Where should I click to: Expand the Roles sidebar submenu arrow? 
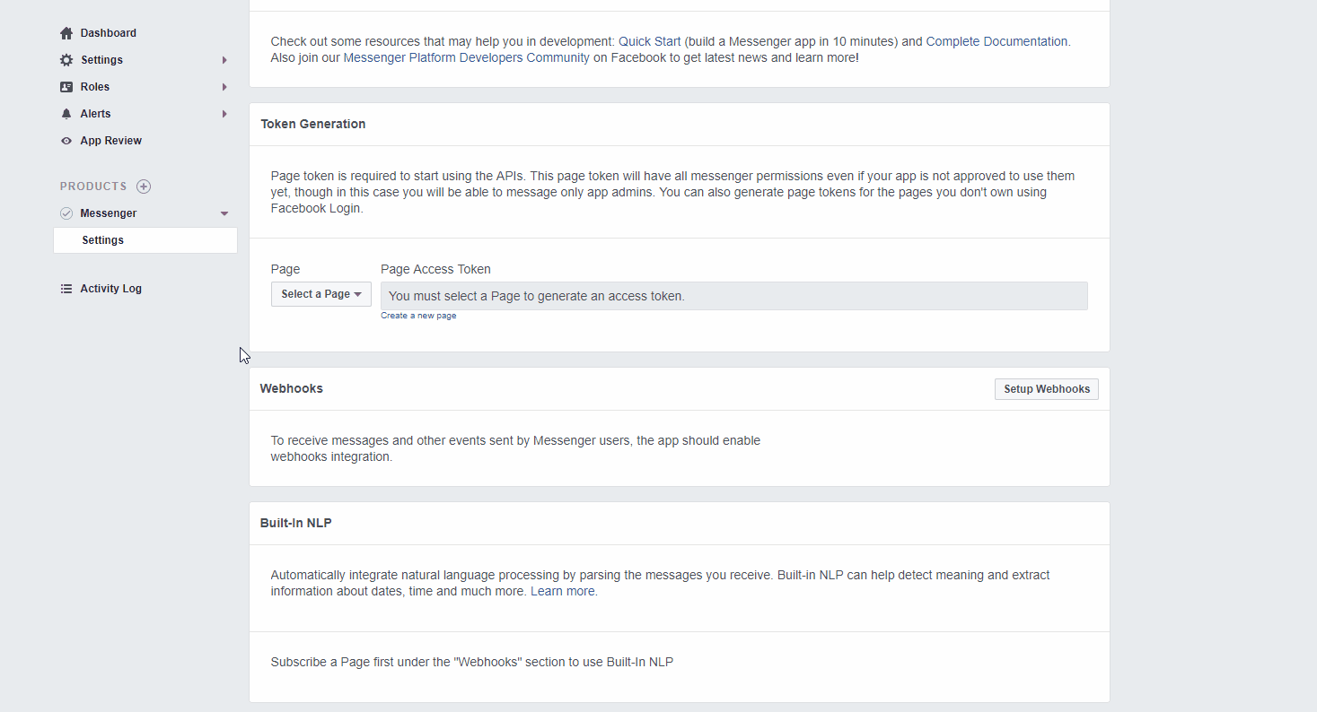click(224, 87)
